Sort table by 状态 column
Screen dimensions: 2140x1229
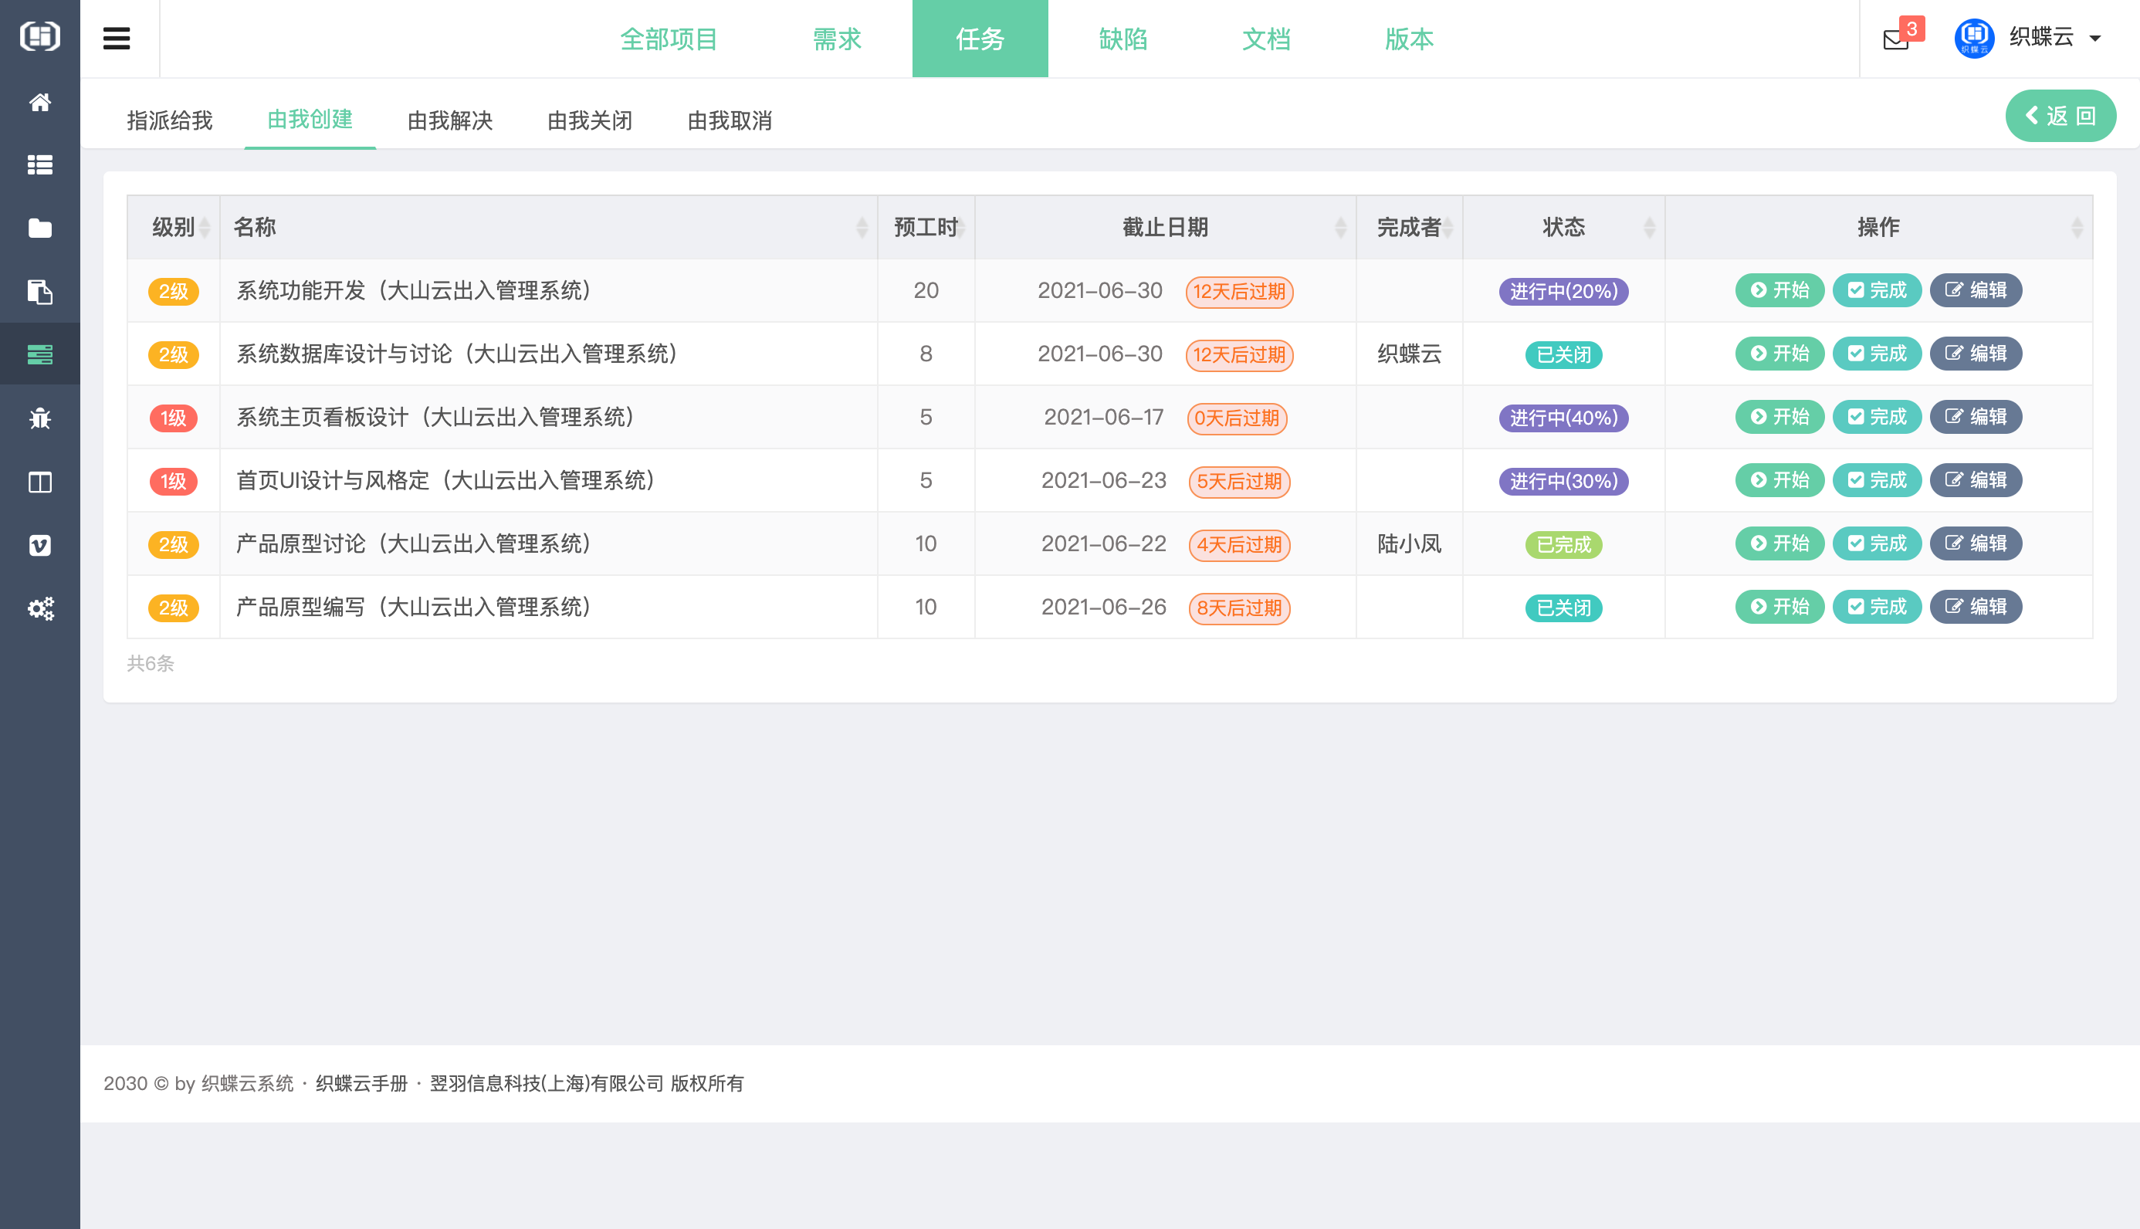click(x=1563, y=227)
